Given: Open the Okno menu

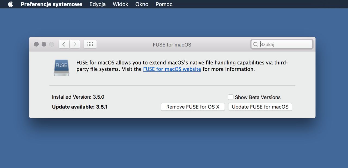Looking at the screenshot, I should click(x=142, y=4).
